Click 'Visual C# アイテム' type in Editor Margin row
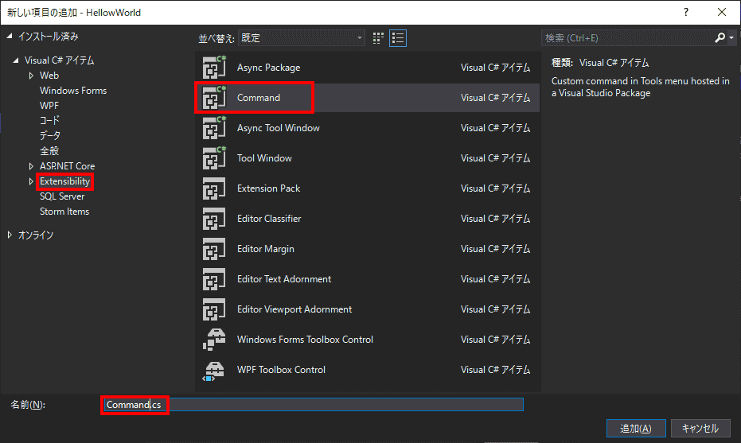Image resolution: width=741 pixels, height=443 pixels. 496,249
